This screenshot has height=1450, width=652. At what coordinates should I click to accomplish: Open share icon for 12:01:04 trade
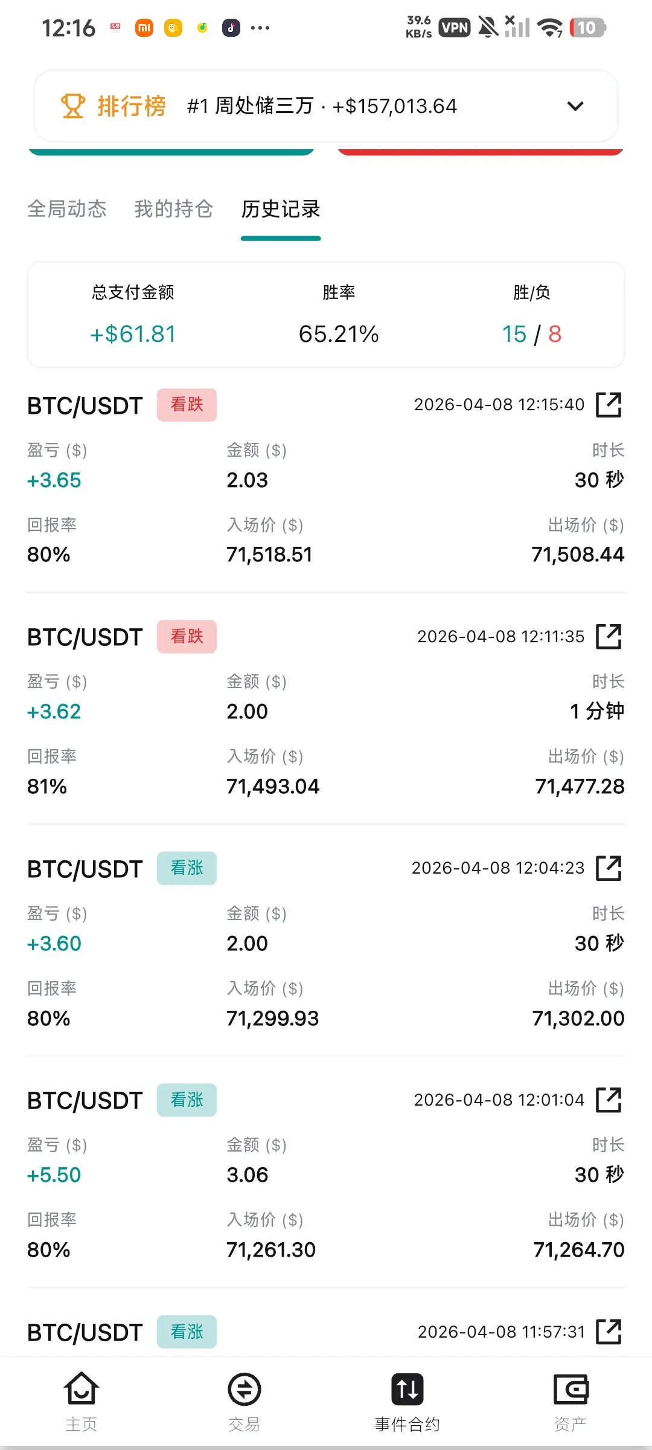pyautogui.click(x=609, y=1100)
